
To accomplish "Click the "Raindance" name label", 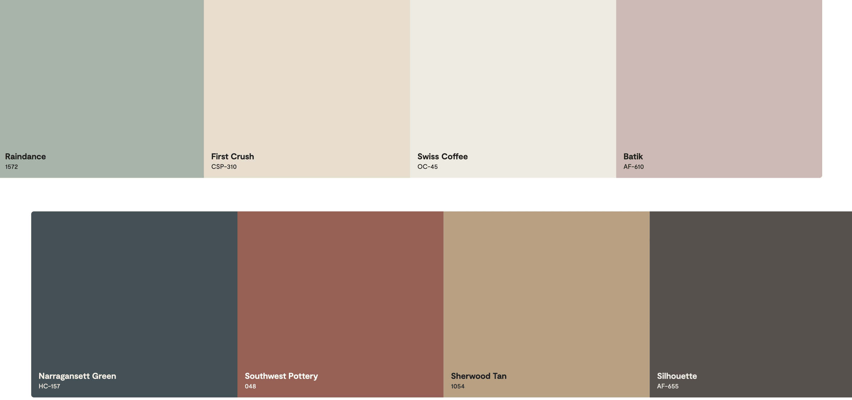I will click(x=25, y=157).
